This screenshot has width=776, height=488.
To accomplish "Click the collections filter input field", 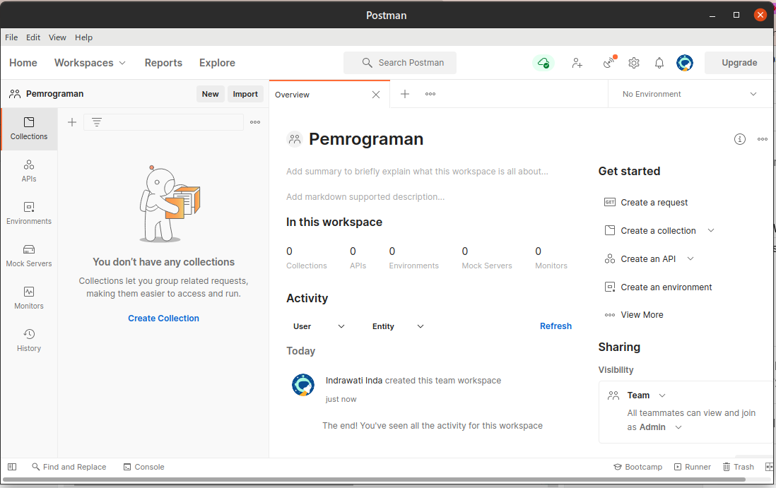I will tap(164, 122).
